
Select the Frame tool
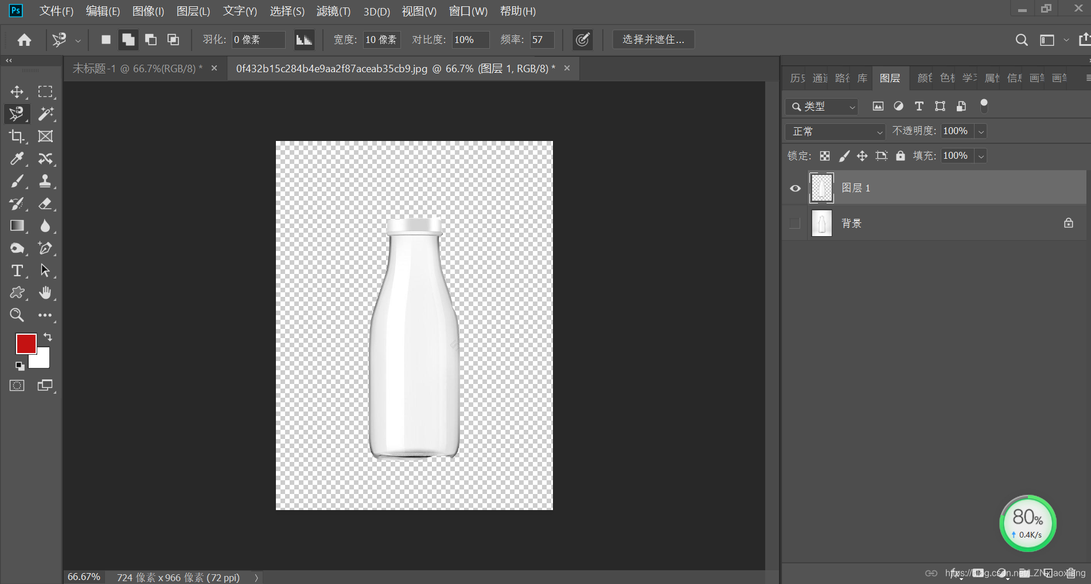[x=45, y=136]
